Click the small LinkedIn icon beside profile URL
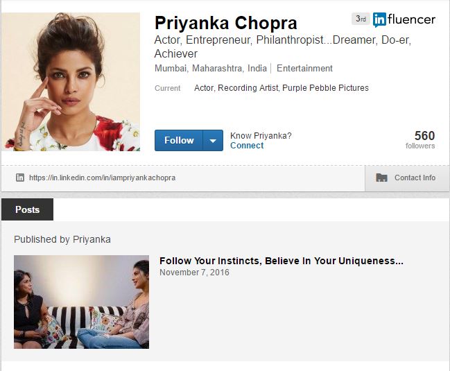The image size is (450, 371). [20, 178]
